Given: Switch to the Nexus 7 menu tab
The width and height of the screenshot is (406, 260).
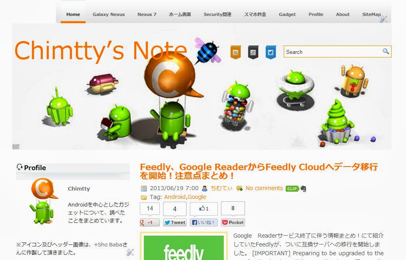Looking at the screenshot, I should pyautogui.click(x=147, y=14).
